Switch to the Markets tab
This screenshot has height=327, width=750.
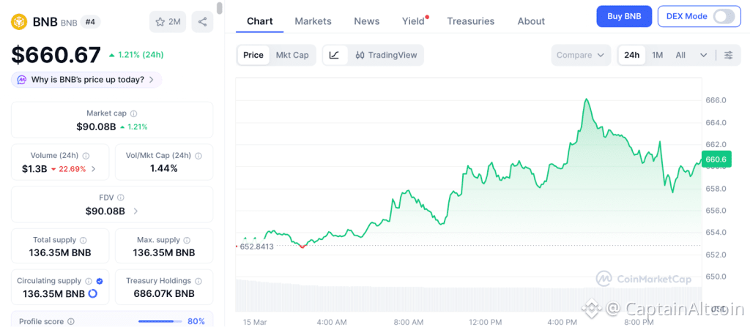click(x=313, y=21)
